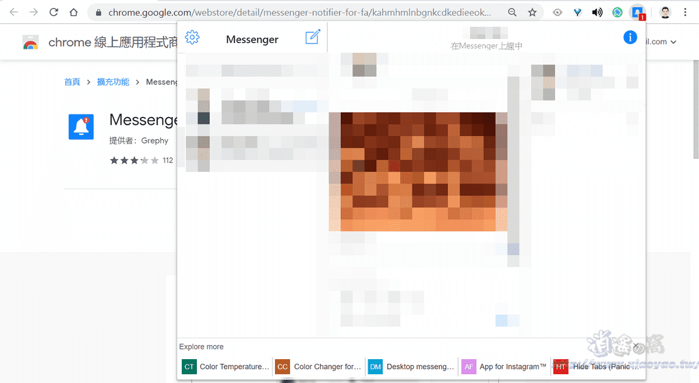Open Color Changer suggestion
The image size is (699, 383).
[x=319, y=367]
